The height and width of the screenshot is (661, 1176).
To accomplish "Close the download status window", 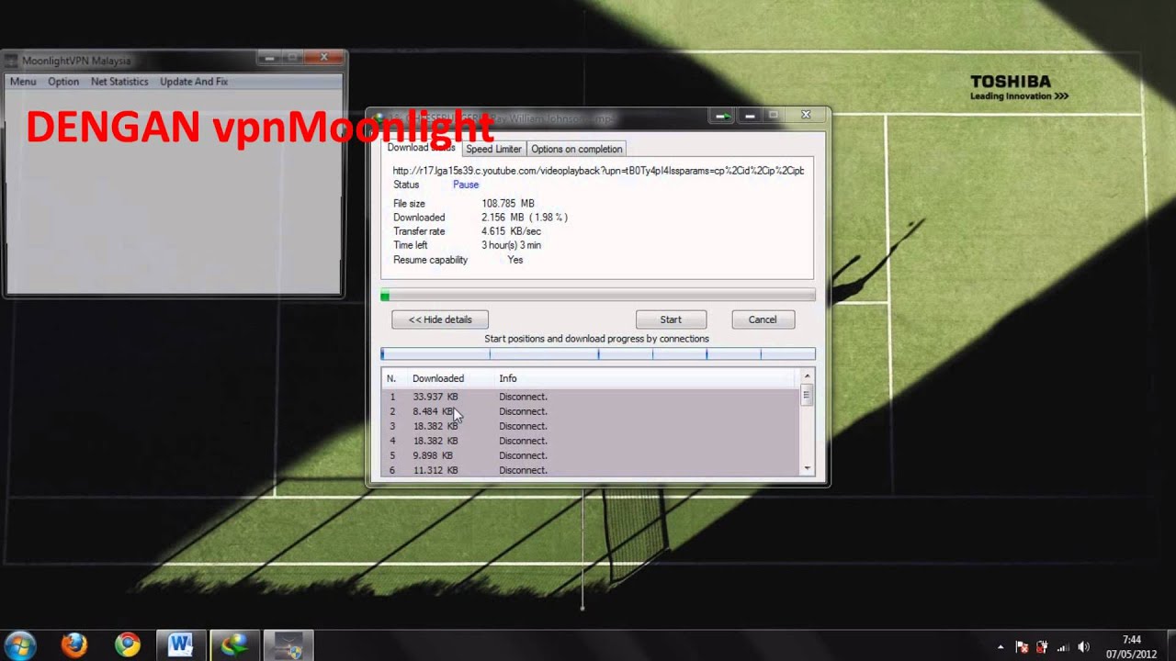I will (x=806, y=116).
